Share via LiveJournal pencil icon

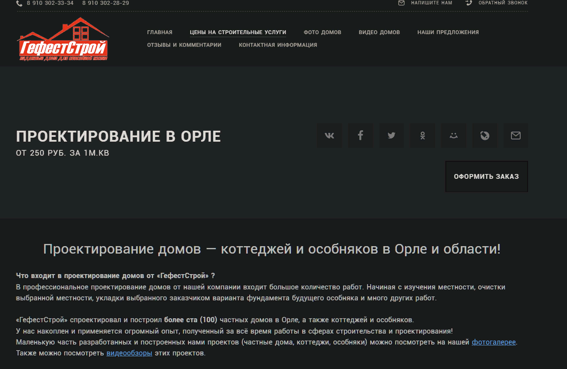485,136
